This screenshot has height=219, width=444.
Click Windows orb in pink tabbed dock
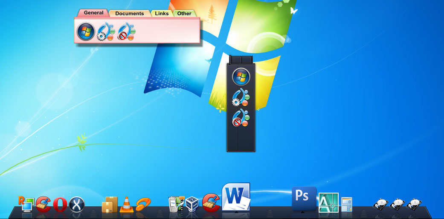point(86,31)
